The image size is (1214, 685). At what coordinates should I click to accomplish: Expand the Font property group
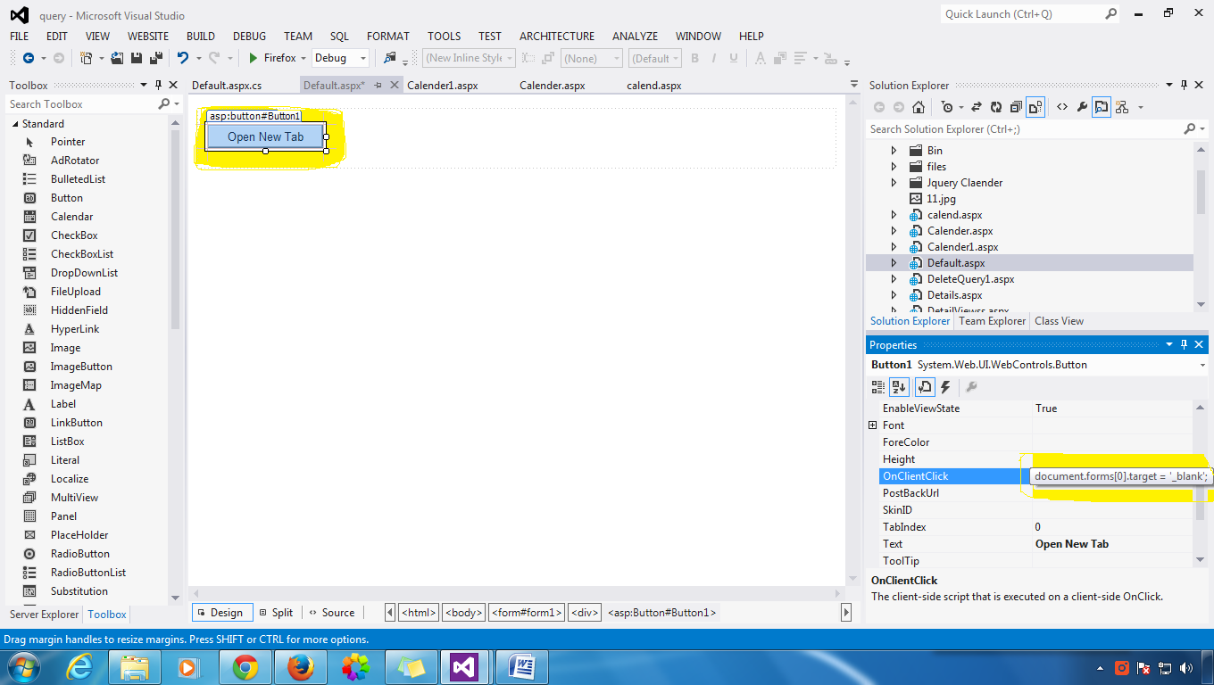point(873,425)
